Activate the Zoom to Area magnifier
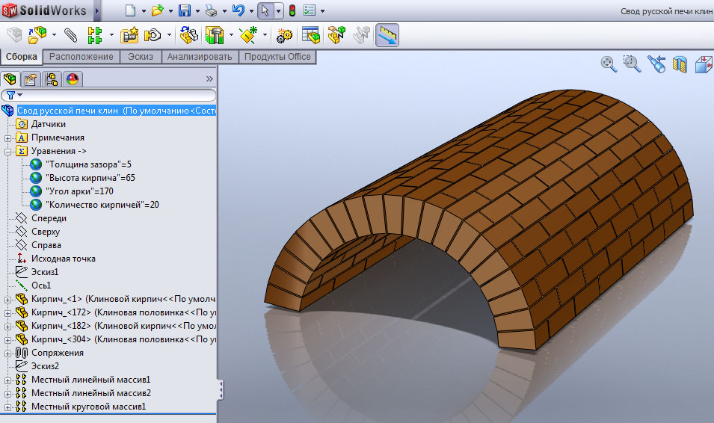This screenshot has width=714, height=423. coord(633,64)
